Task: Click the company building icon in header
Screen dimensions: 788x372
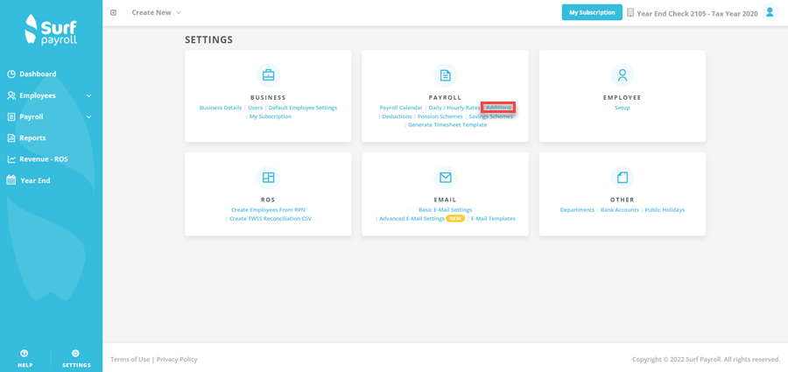Action: [x=630, y=13]
